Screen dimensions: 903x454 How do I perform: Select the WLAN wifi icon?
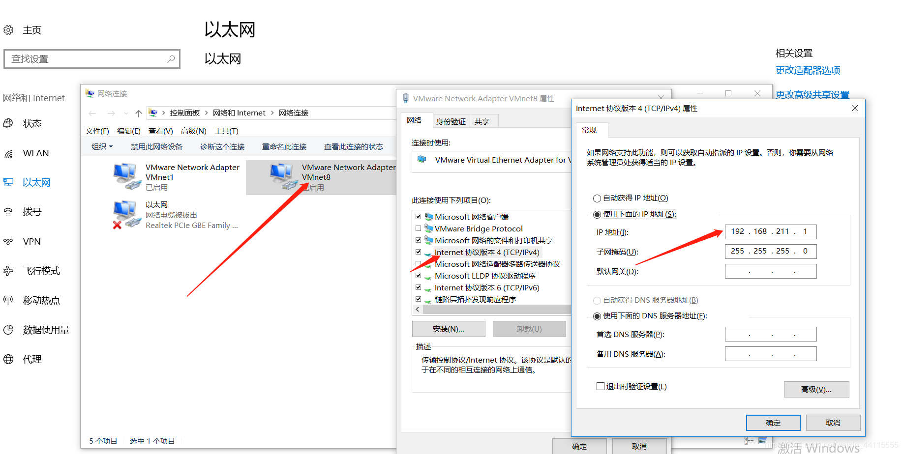8,153
